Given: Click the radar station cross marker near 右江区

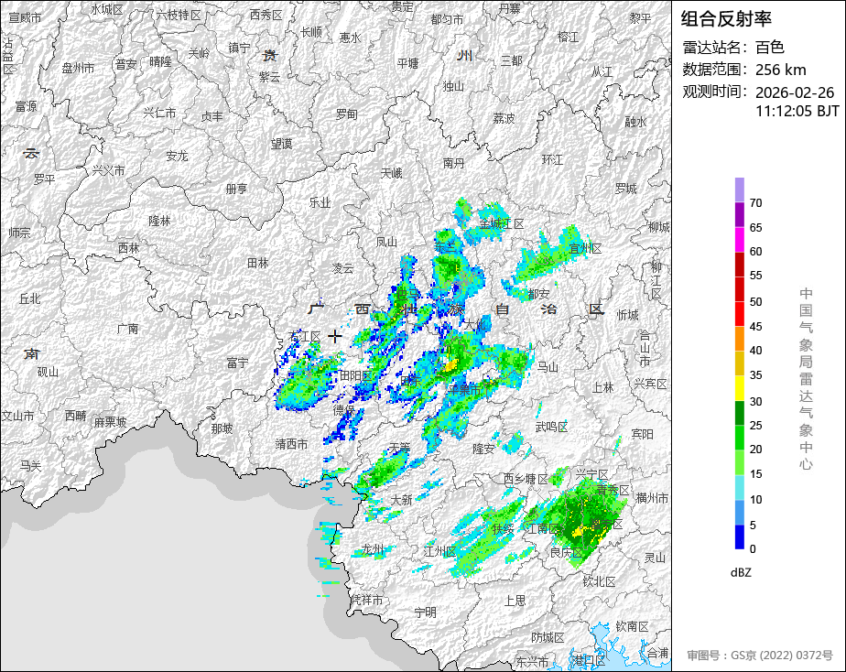Looking at the screenshot, I should (x=335, y=337).
